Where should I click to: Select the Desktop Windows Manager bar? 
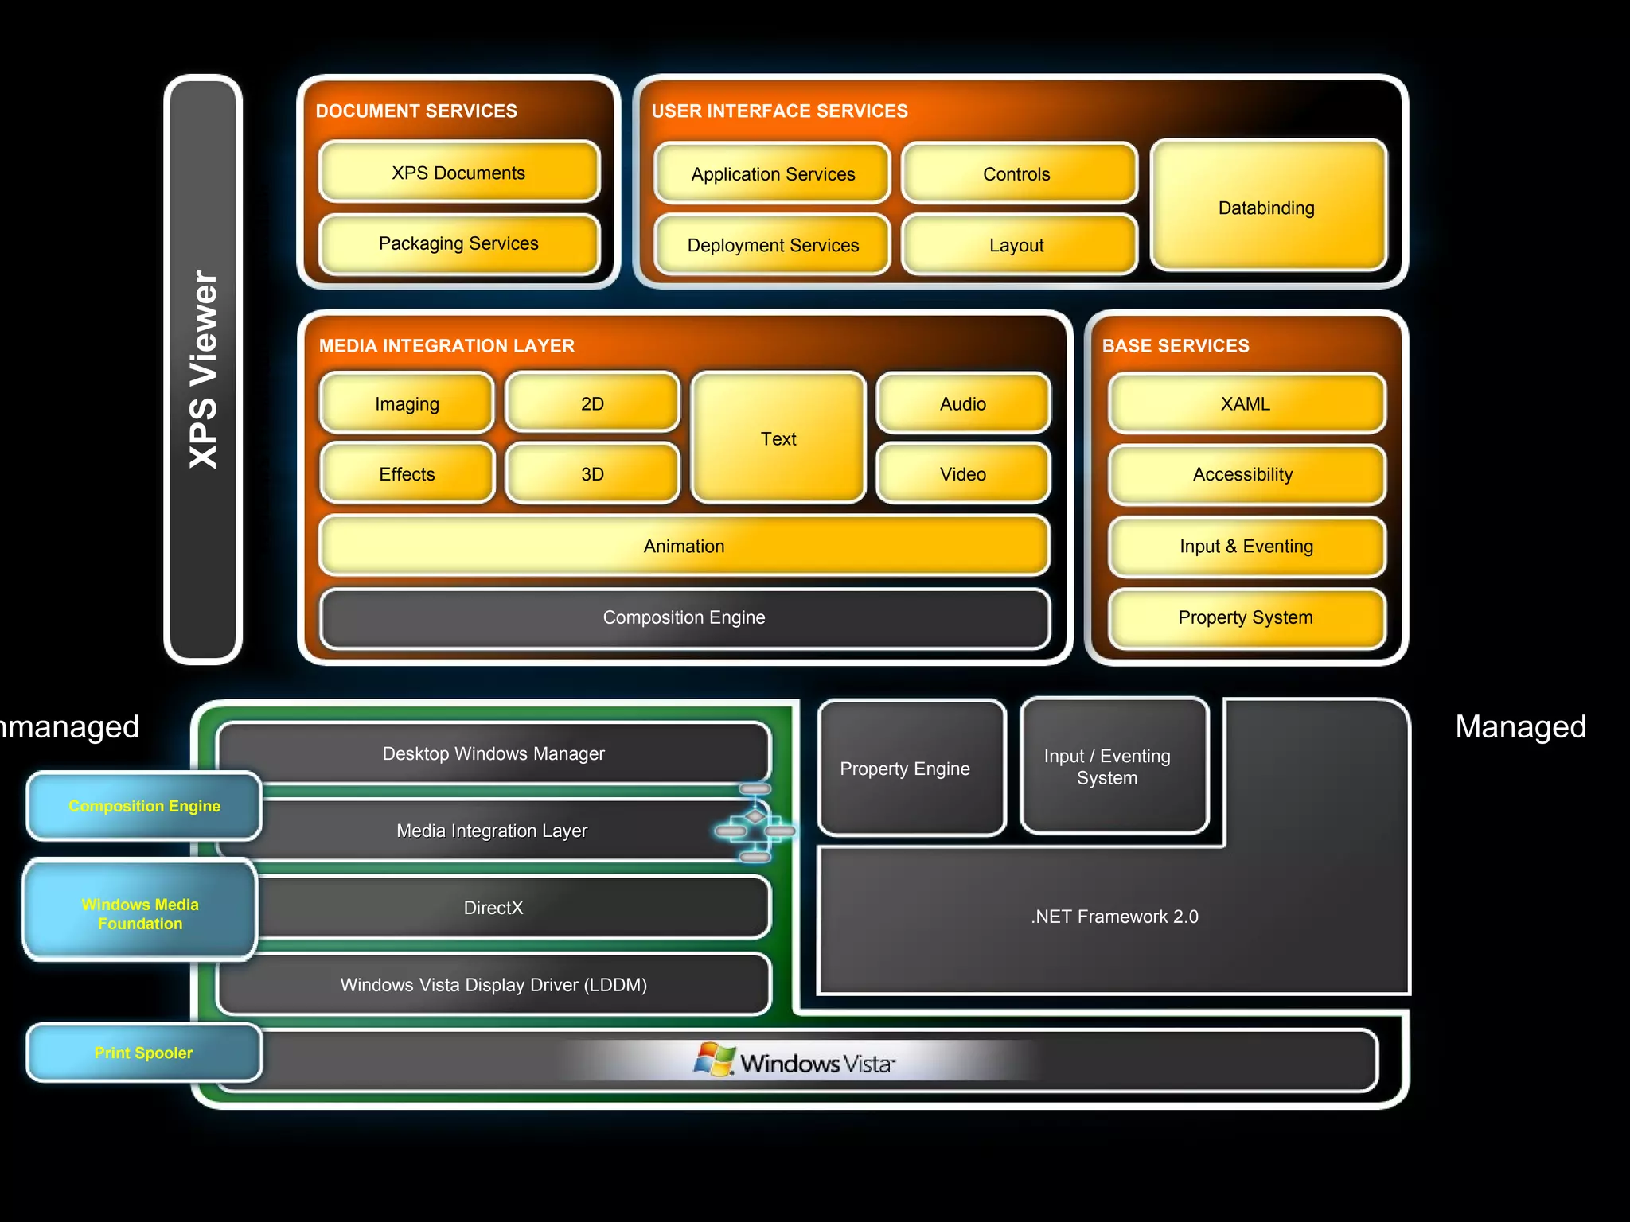pyautogui.click(x=493, y=753)
